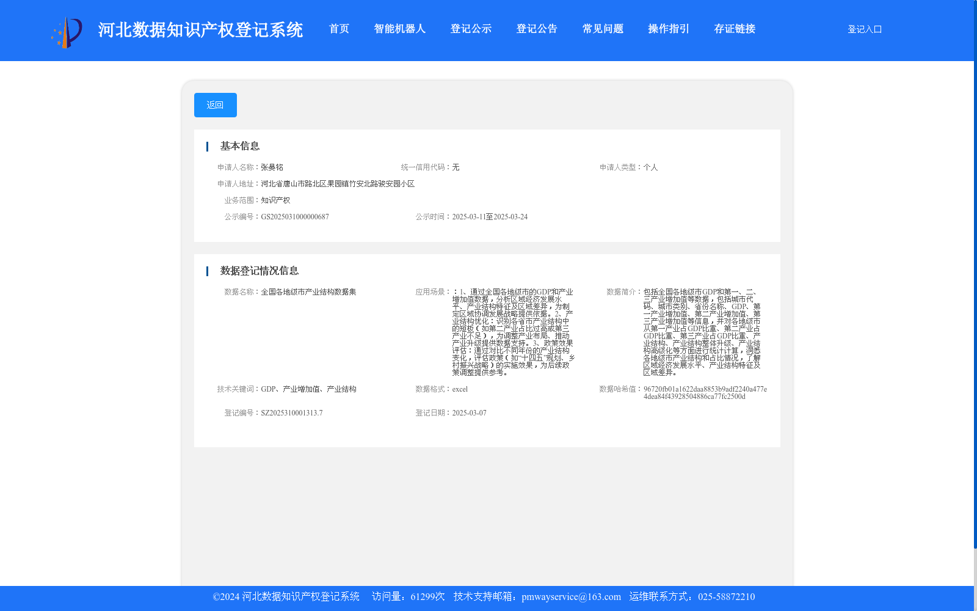Click the 登记编号 SZ2025310001313.7 value
The height and width of the screenshot is (611, 977).
[x=291, y=412]
